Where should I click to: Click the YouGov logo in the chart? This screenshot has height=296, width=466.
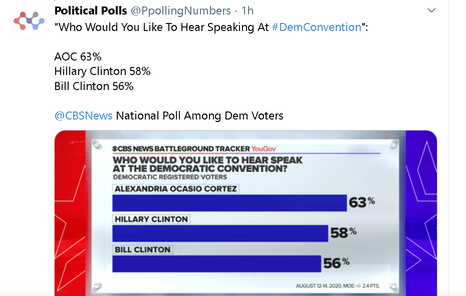pyautogui.click(x=264, y=148)
